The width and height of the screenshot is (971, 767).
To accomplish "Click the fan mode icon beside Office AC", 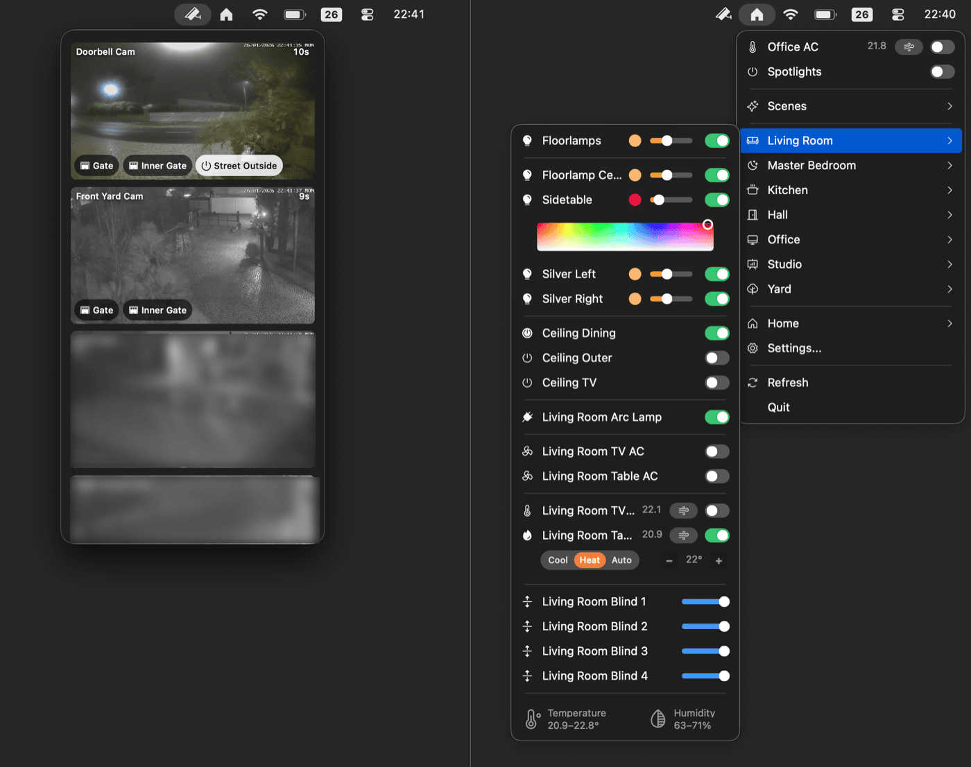I will pos(909,46).
